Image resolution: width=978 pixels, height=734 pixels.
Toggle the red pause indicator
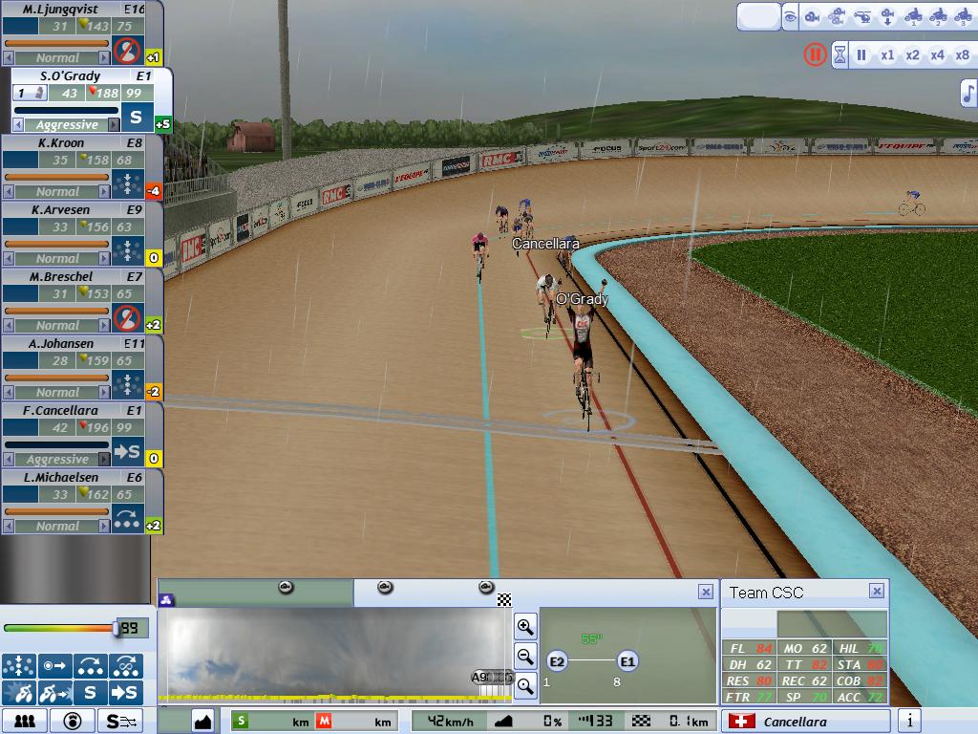coord(814,54)
